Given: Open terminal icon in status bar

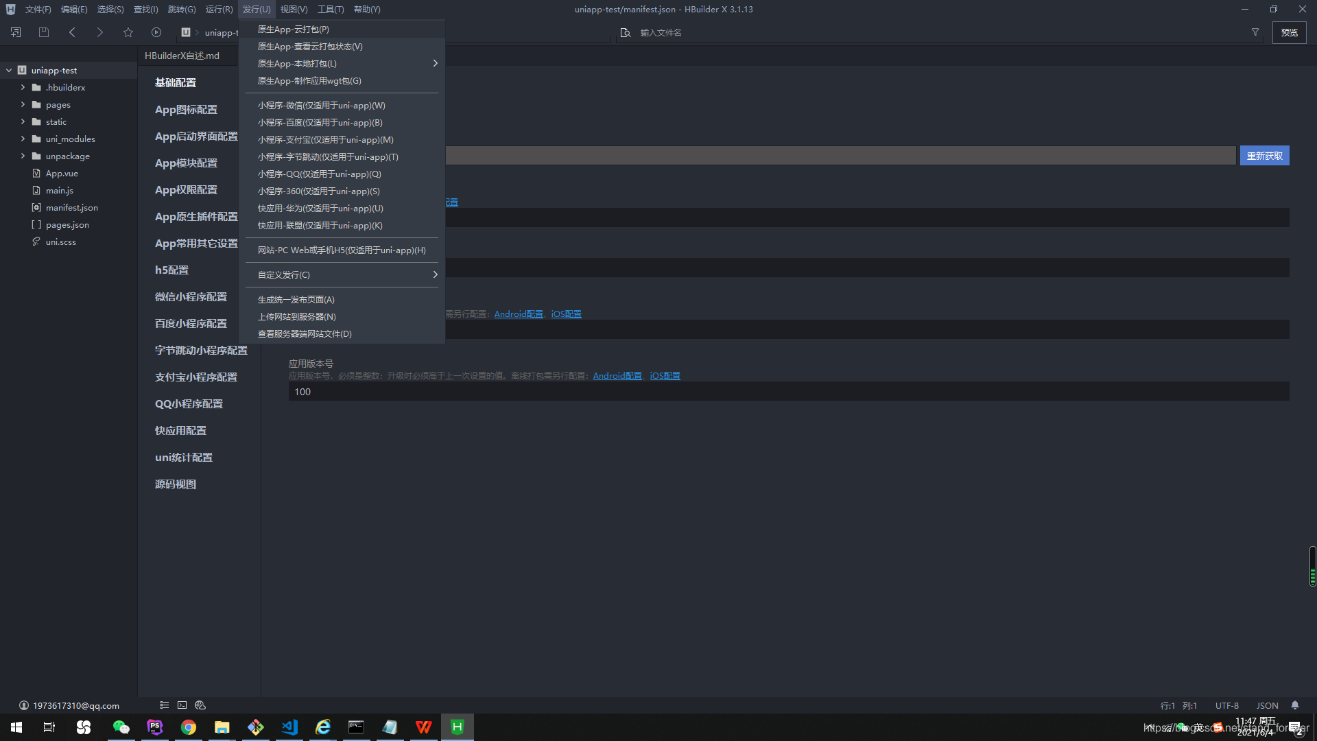Looking at the screenshot, I should pos(182,705).
